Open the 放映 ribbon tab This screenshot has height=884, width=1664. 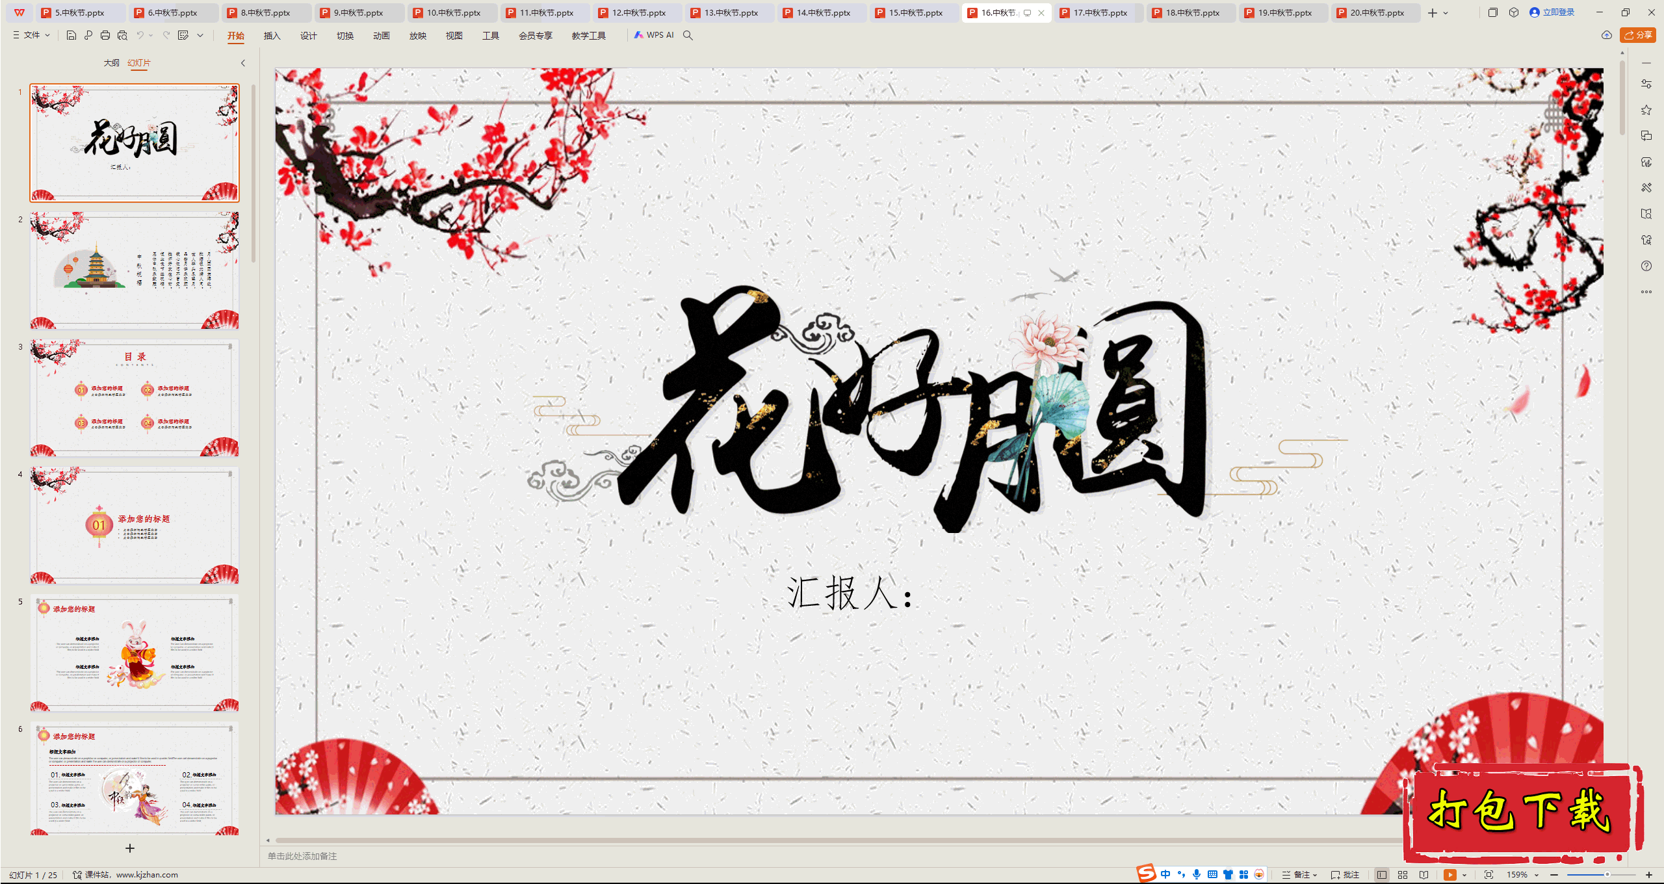(417, 36)
